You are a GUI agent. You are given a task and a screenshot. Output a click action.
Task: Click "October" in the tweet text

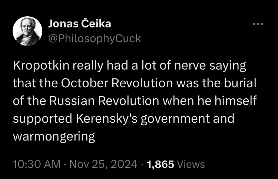pos(85,83)
